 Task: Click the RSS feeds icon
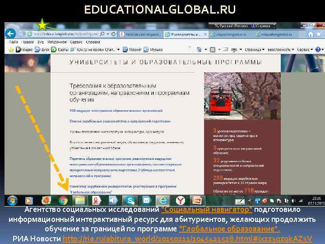point(213,50)
